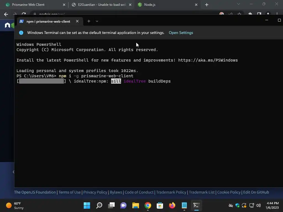Viewport: 283px width, 212px height.
Task: Open network status tray icon
Action: click(251, 205)
